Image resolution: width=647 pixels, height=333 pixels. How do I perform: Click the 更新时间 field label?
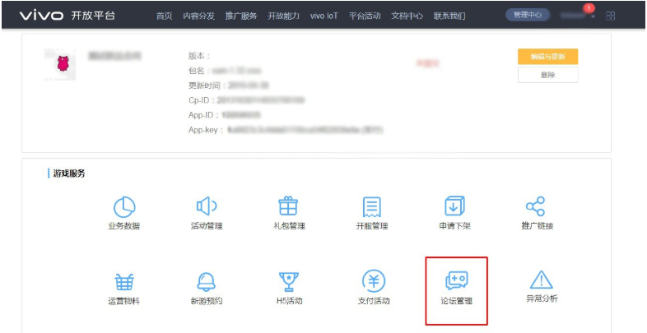[207, 86]
